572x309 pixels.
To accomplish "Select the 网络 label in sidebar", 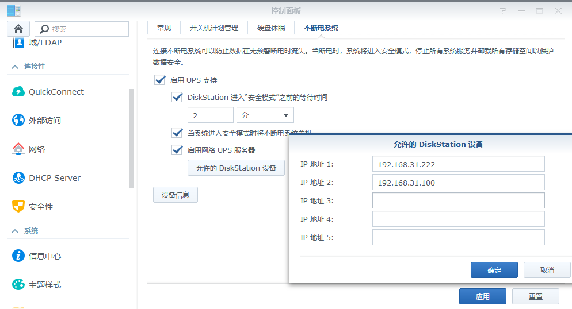I will click(x=37, y=149).
